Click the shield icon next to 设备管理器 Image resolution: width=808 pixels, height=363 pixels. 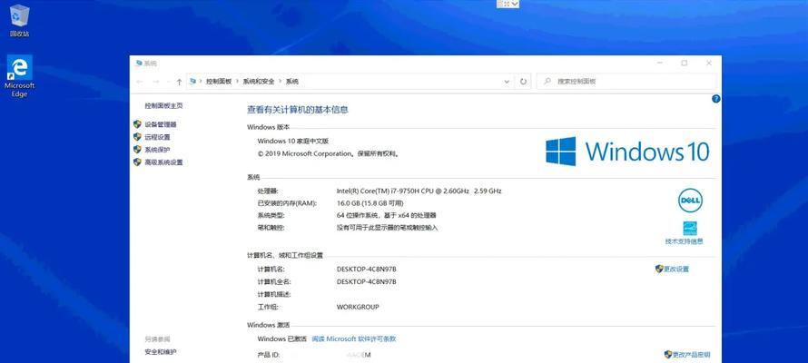point(137,124)
